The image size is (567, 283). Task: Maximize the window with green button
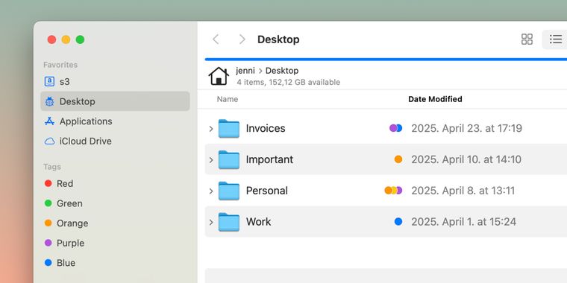click(x=80, y=39)
